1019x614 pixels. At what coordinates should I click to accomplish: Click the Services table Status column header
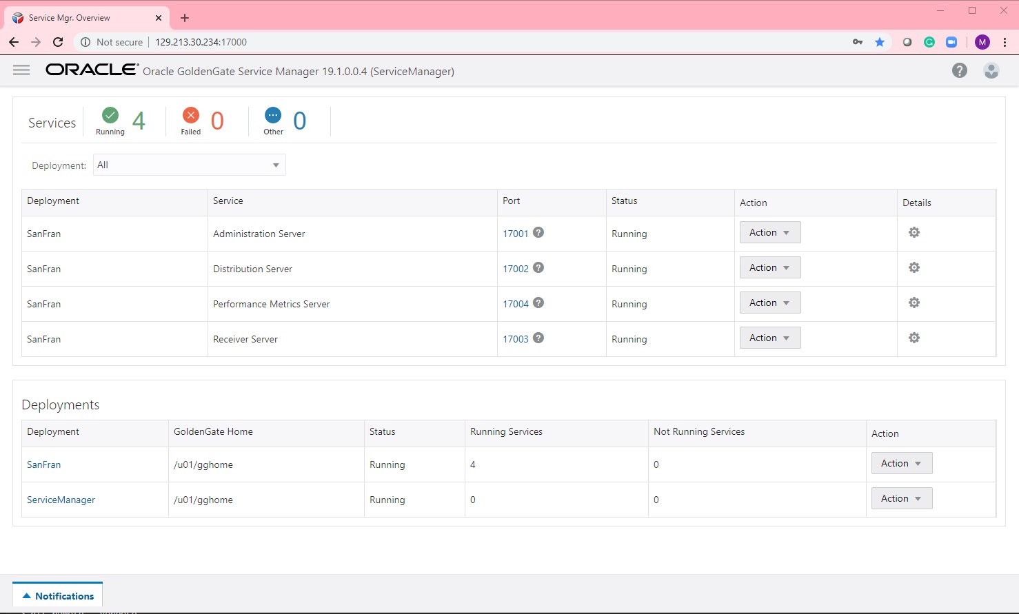pyautogui.click(x=625, y=201)
